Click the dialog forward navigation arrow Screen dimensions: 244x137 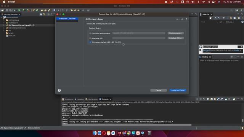click(181, 19)
